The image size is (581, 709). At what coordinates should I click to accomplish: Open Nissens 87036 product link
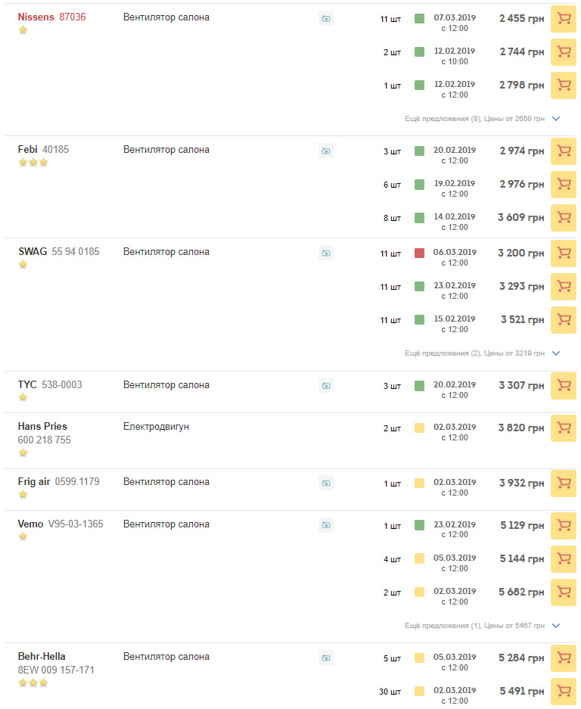tap(51, 17)
